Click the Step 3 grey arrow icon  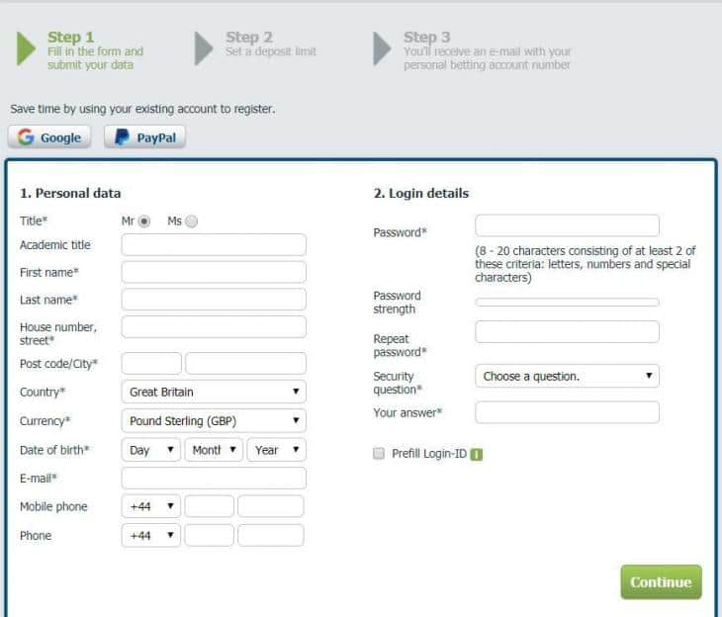click(x=382, y=48)
